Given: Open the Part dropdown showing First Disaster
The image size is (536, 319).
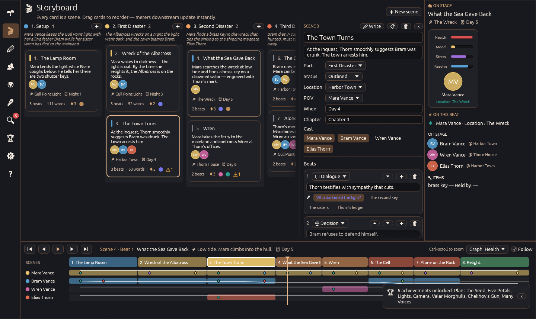Looking at the screenshot, I should pyautogui.click(x=345, y=66).
